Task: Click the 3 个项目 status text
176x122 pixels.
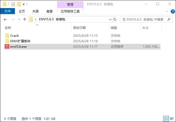Action: [10, 119]
